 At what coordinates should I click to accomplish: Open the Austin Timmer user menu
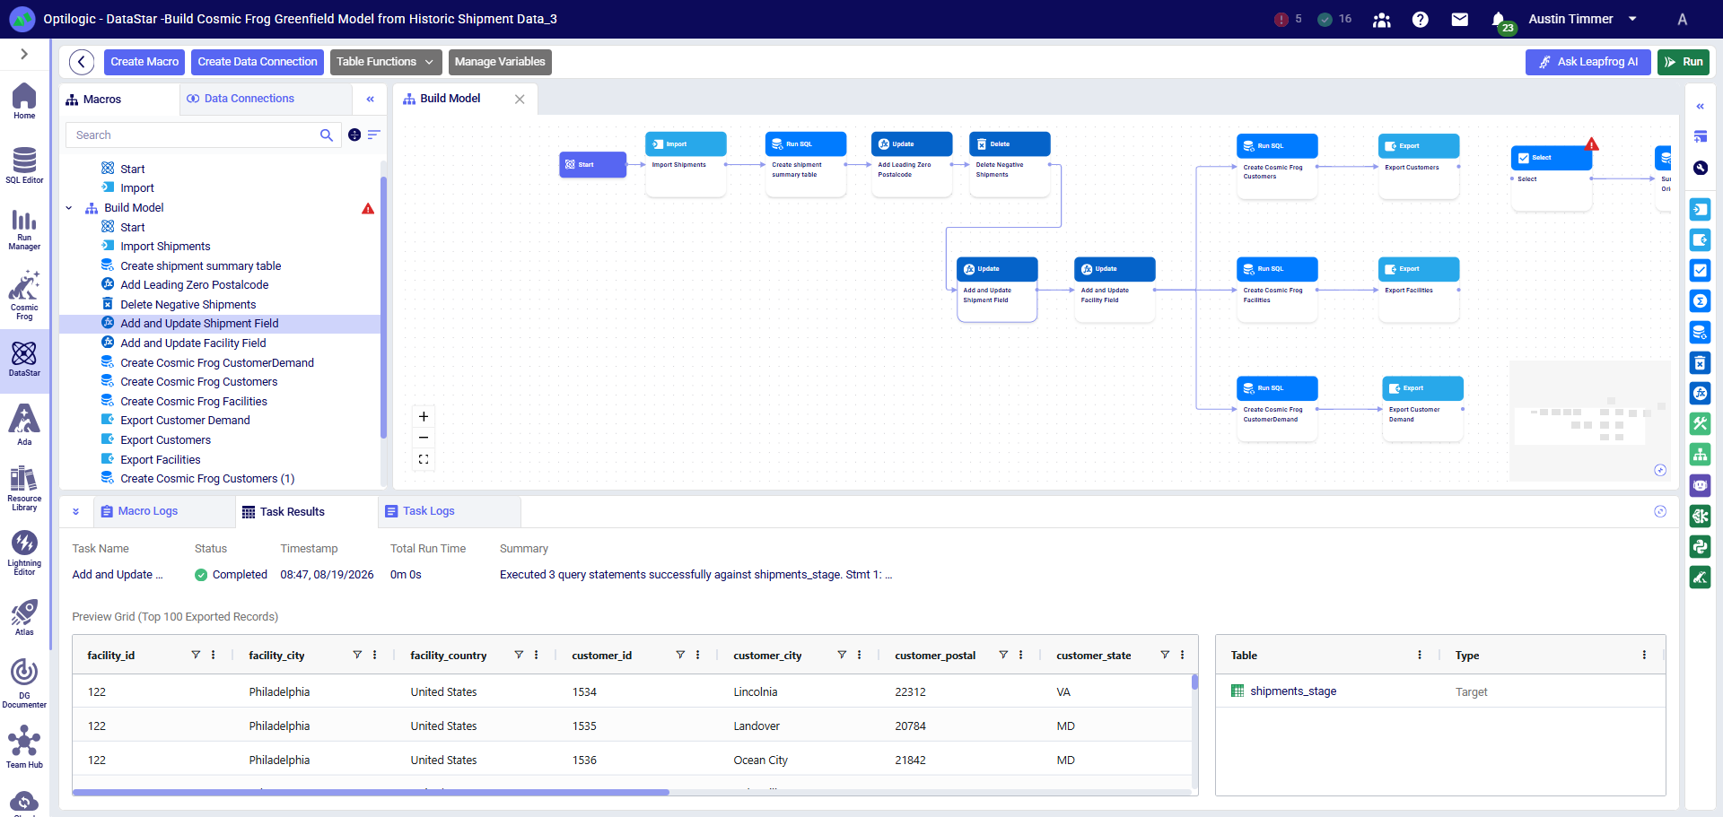(1583, 19)
